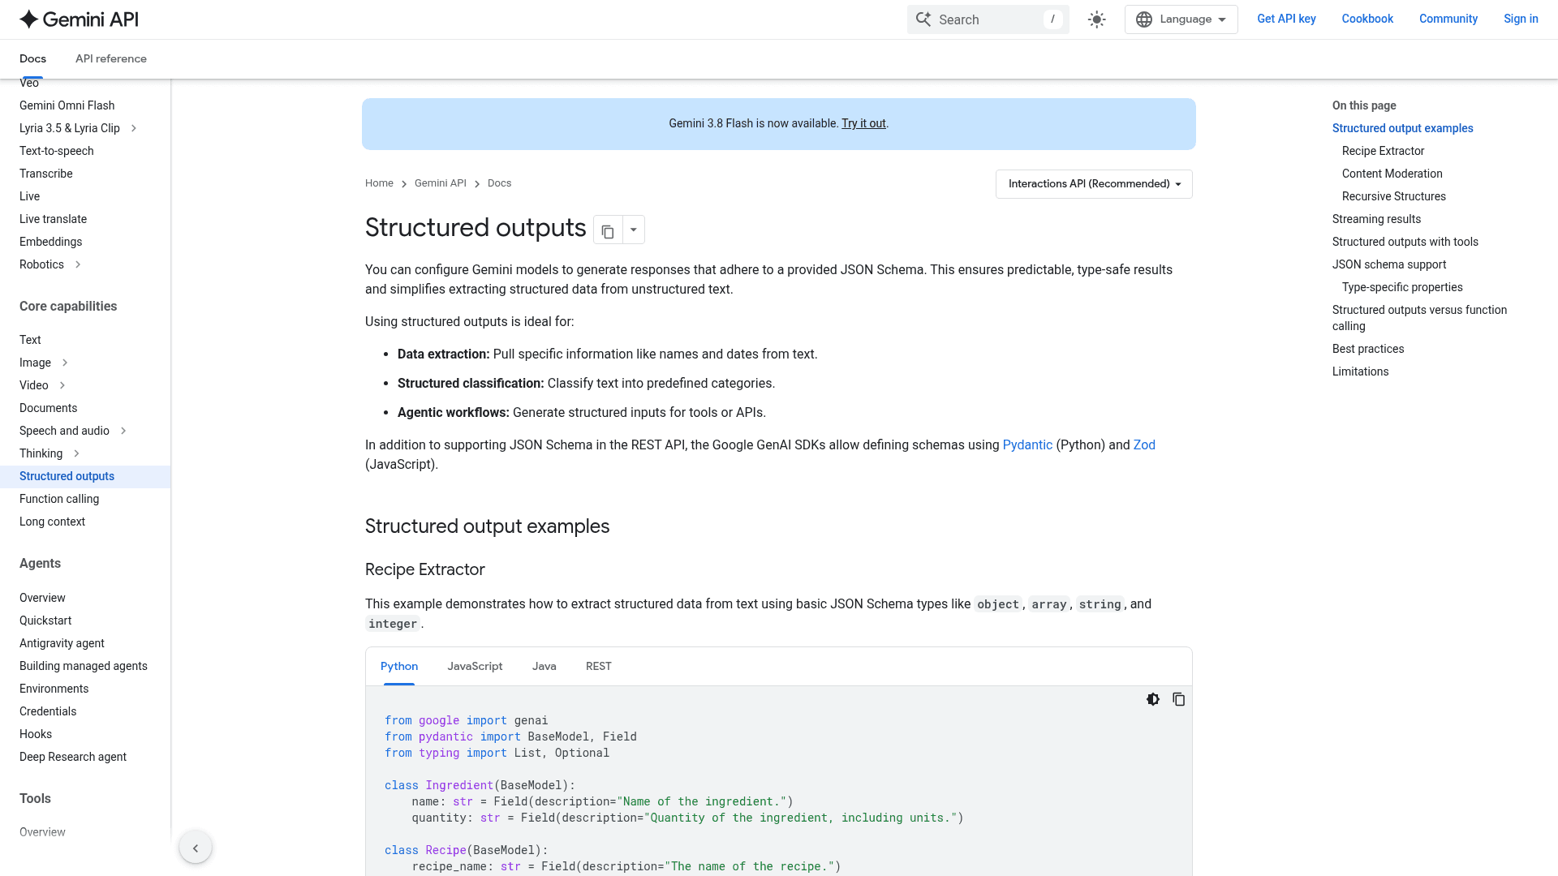Jump to Best practices section
1558x876 pixels.
point(1368,349)
